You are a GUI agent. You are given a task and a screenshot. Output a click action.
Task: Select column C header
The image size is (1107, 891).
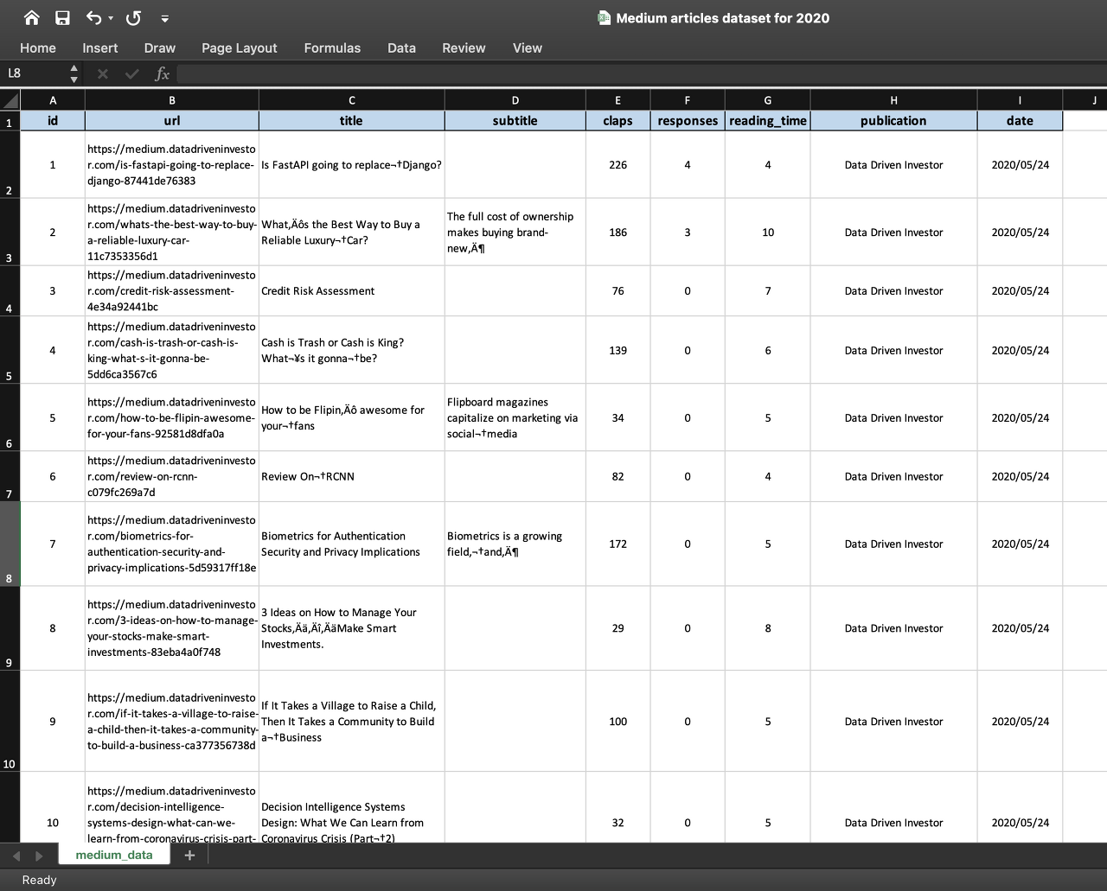[x=352, y=100]
